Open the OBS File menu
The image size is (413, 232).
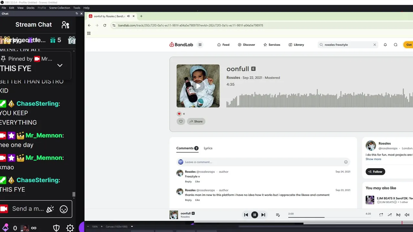4,8
